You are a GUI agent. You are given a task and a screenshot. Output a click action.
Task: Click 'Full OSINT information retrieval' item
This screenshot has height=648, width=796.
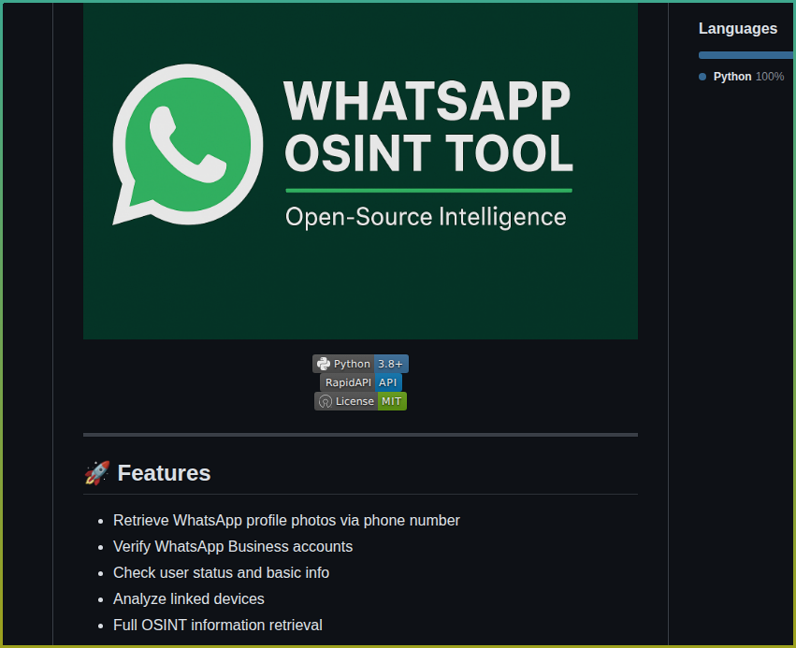point(217,626)
